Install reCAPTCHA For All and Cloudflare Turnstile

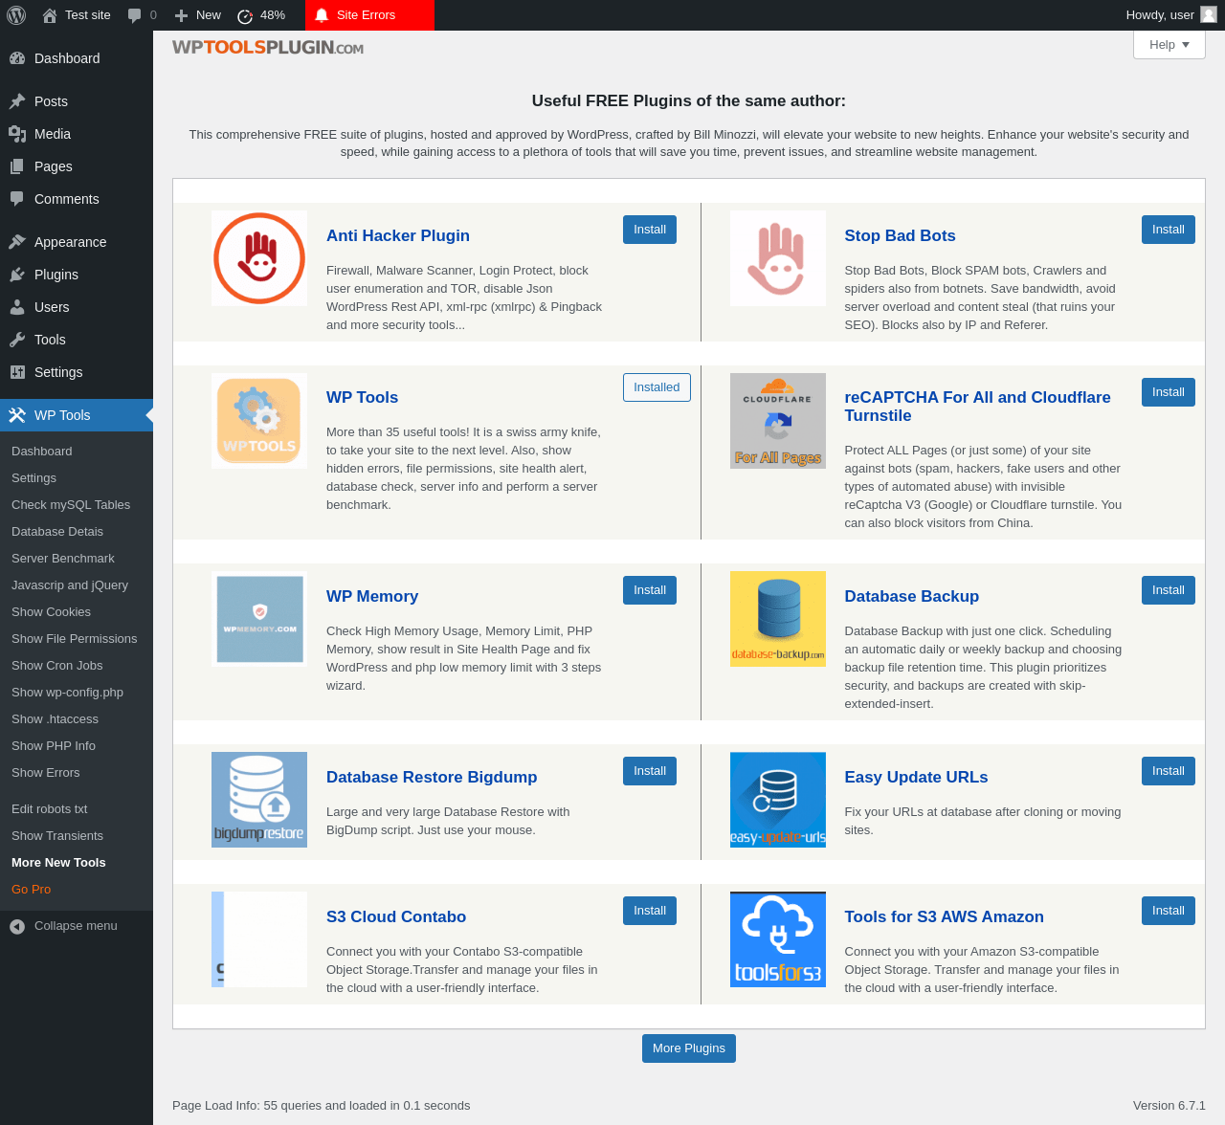click(1169, 392)
